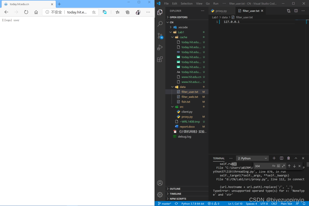309x206 pixels.
Task: Close the filter_user.txt tab
Action: [262, 11]
